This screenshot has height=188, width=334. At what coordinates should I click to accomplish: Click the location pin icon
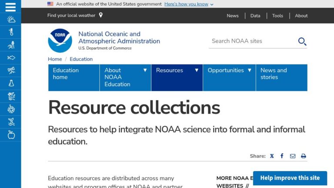coord(101,15)
